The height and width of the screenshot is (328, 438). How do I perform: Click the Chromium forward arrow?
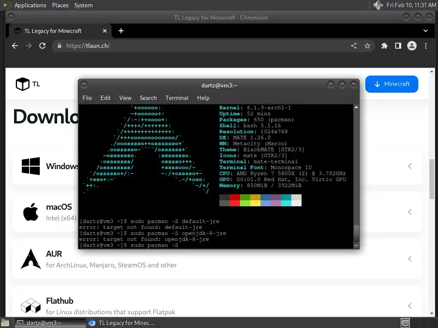(x=29, y=46)
